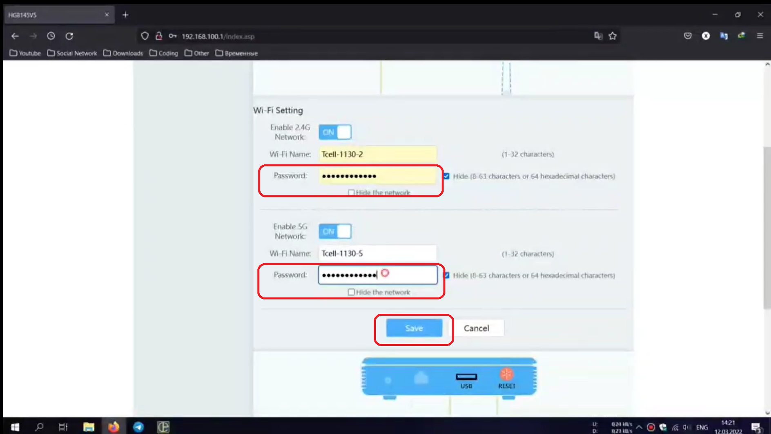Uncheck Hide for the 2.4G password
Screen dimensions: 771x434
pos(446,176)
